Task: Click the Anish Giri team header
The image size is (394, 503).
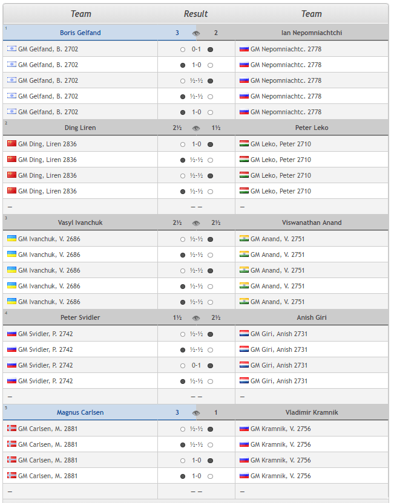Action: click(312, 317)
